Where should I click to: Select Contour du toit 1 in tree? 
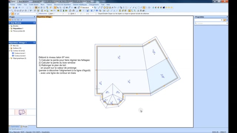point(20,53)
